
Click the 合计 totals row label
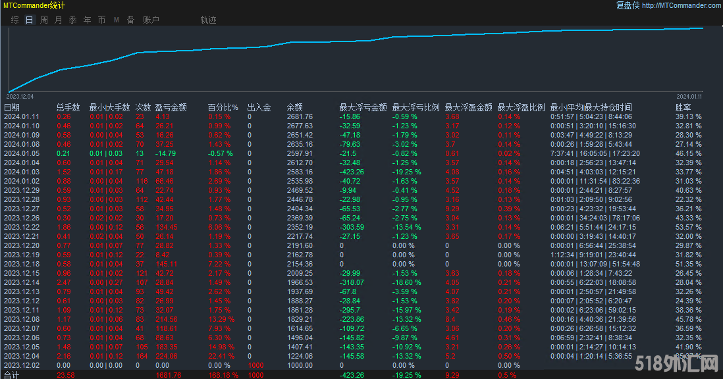12,375
